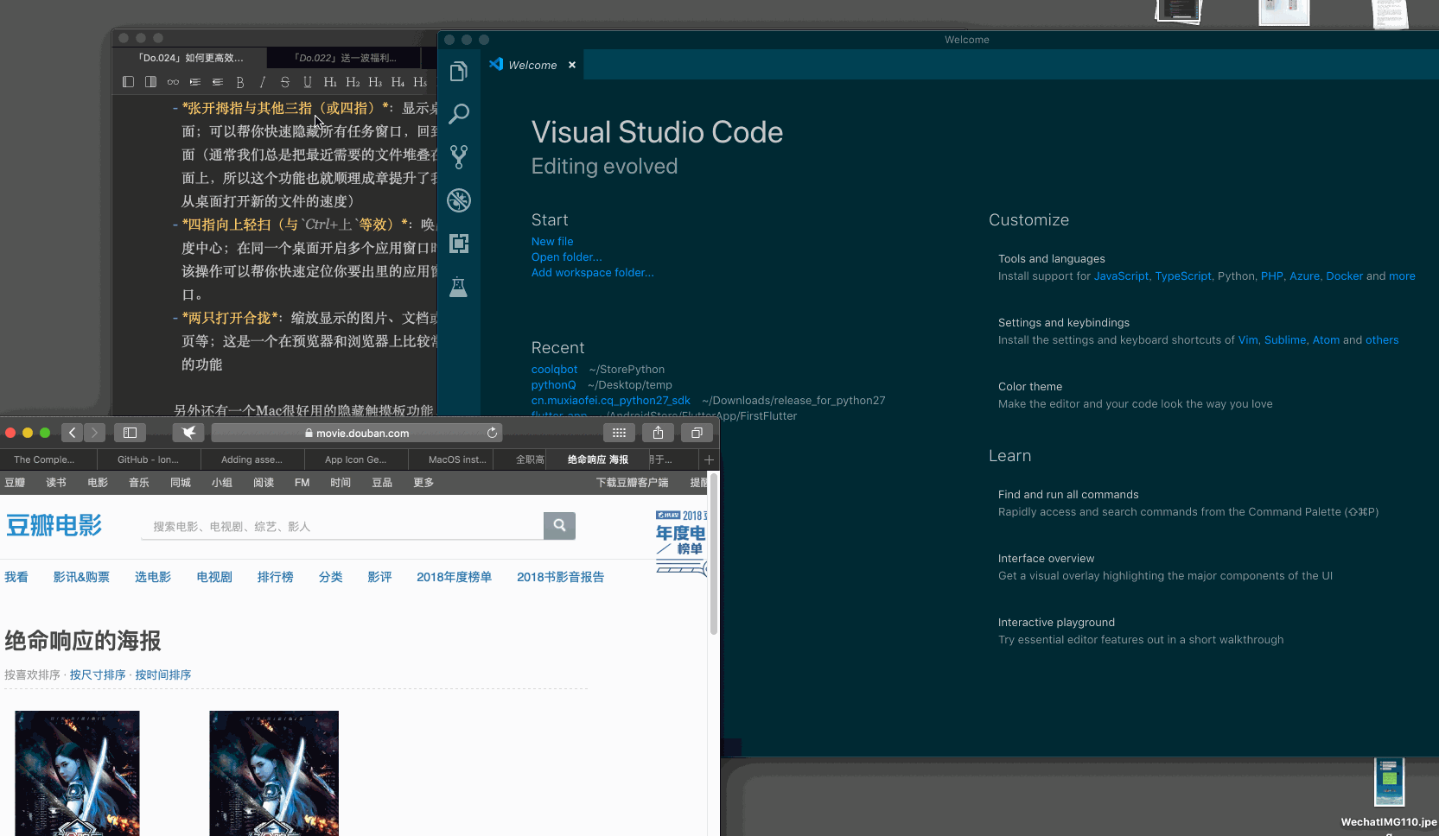Click 'Open folder...' link in VS Code
Image resolution: width=1439 pixels, height=836 pixels.
(567, 257)
